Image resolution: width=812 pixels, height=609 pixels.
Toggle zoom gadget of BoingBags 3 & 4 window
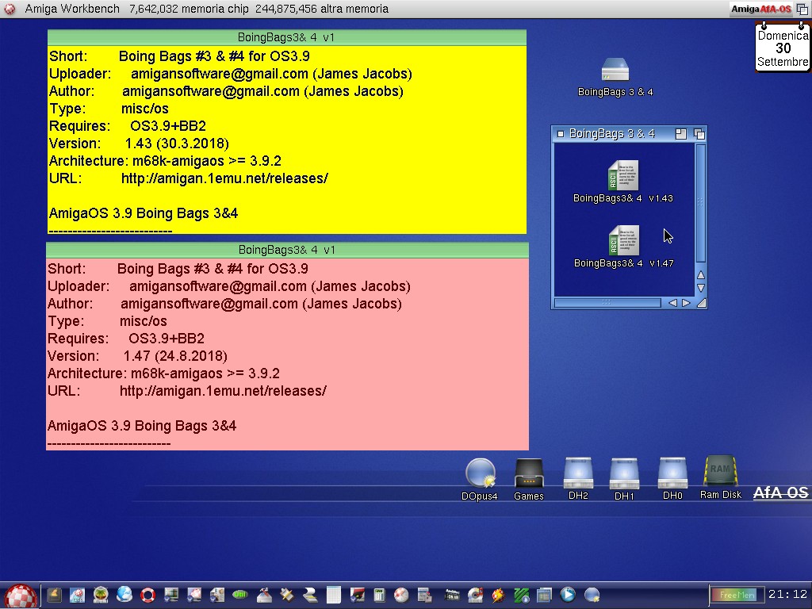tap(680, 134)
